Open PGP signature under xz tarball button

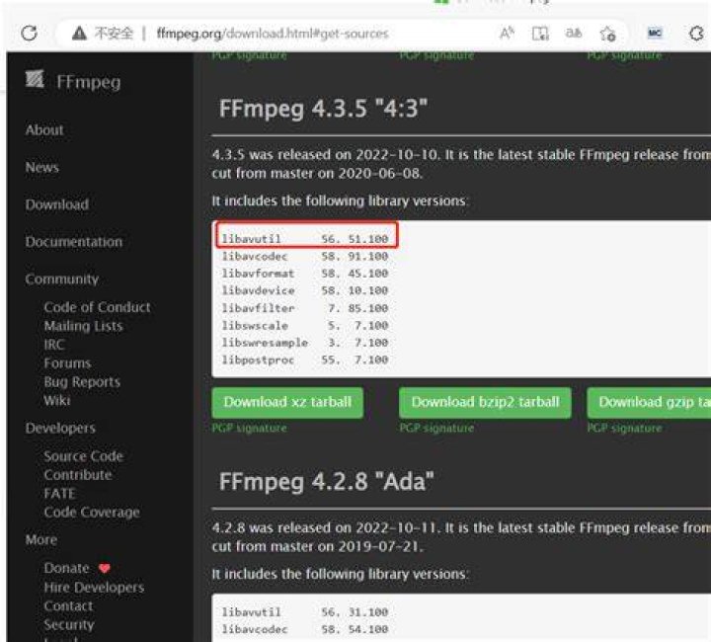(250, 428)
